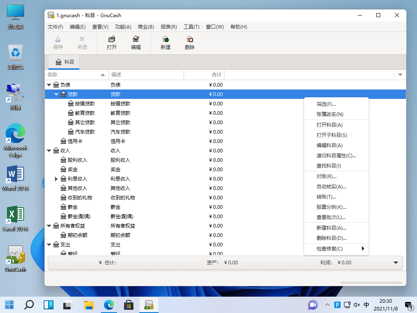The height and width of the screenshot is (313, 417).
Task: Open the 查看(V) menu
Action: [x=100, y=27]
